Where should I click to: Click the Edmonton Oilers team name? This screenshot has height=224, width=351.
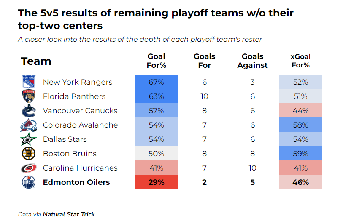[x=76, y=182]
